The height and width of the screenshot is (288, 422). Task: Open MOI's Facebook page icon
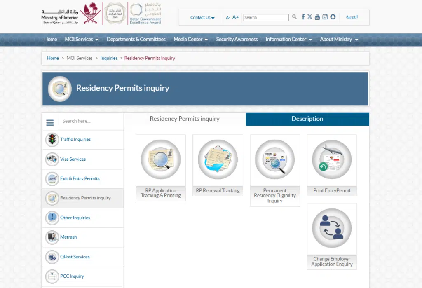(303, 17)
